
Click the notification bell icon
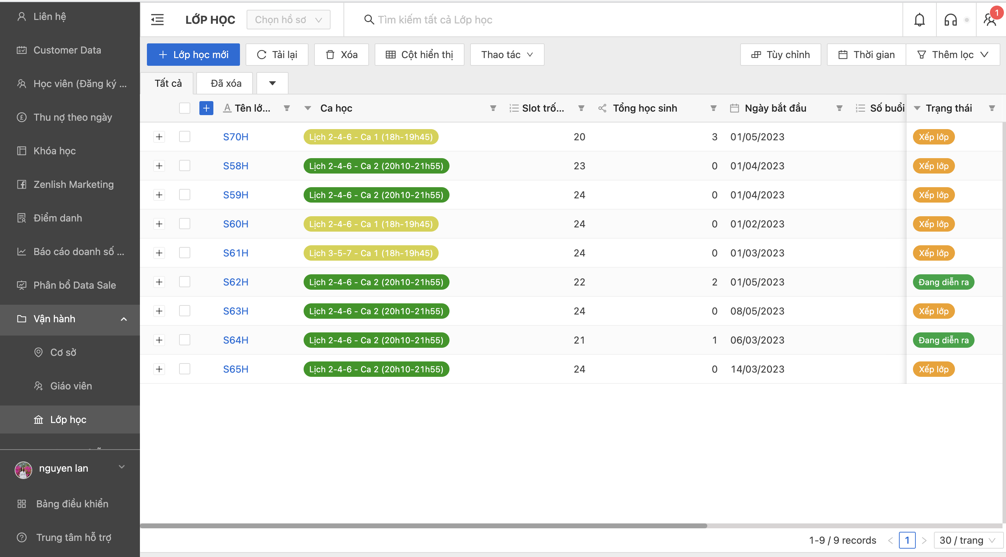(x=919, y=20)
